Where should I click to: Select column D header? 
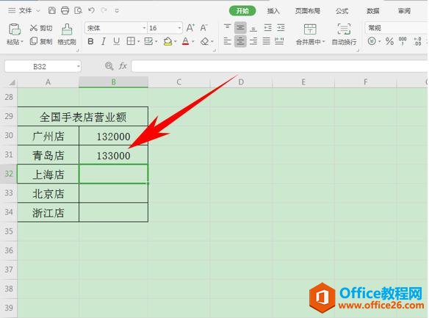(x=241, y=82)
